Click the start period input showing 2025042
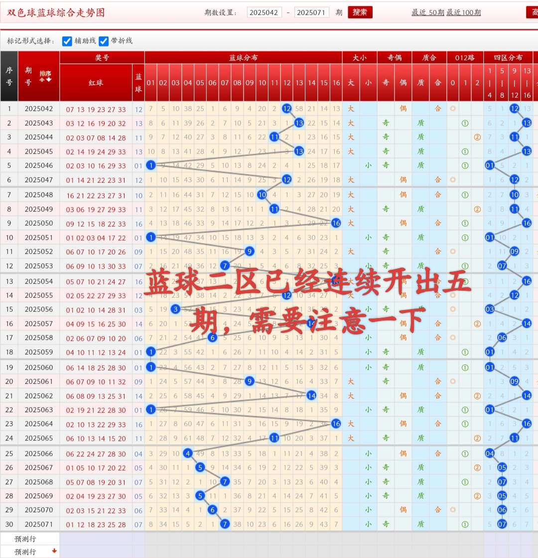The image size is (538, 558). click(265, 12)
